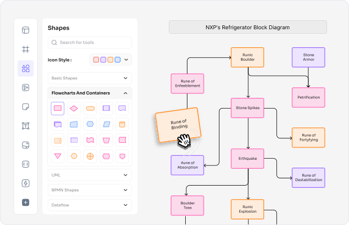Open the templates layout sidebar icon
Viewport: 349px width, 225px height.
25,30
